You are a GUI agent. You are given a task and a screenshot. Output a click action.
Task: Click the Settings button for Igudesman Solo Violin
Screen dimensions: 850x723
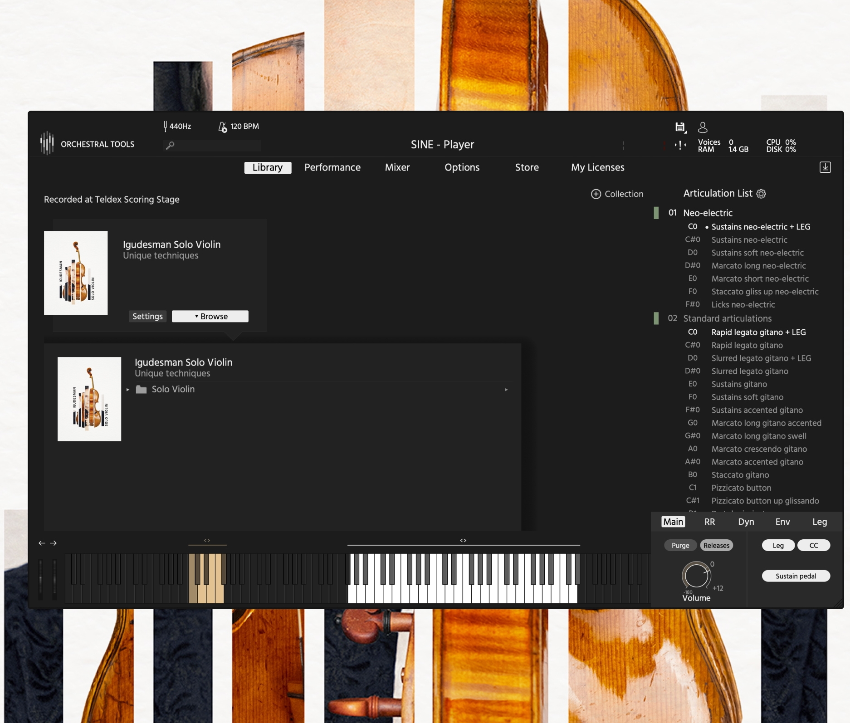click(147, 317)
